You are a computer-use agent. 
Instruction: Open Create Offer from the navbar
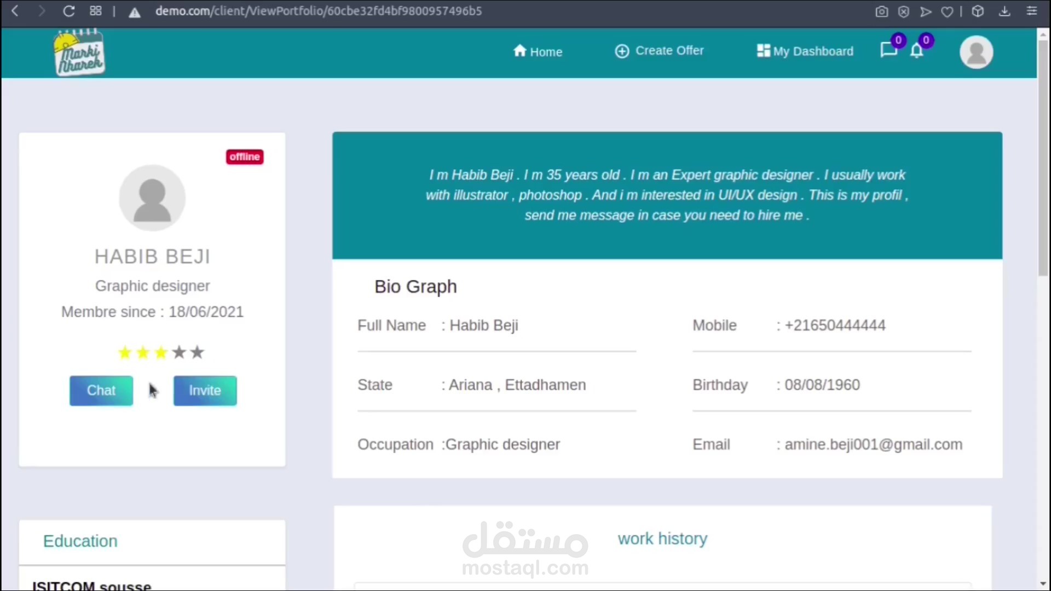pyautogui.click(x=659, y=51)
